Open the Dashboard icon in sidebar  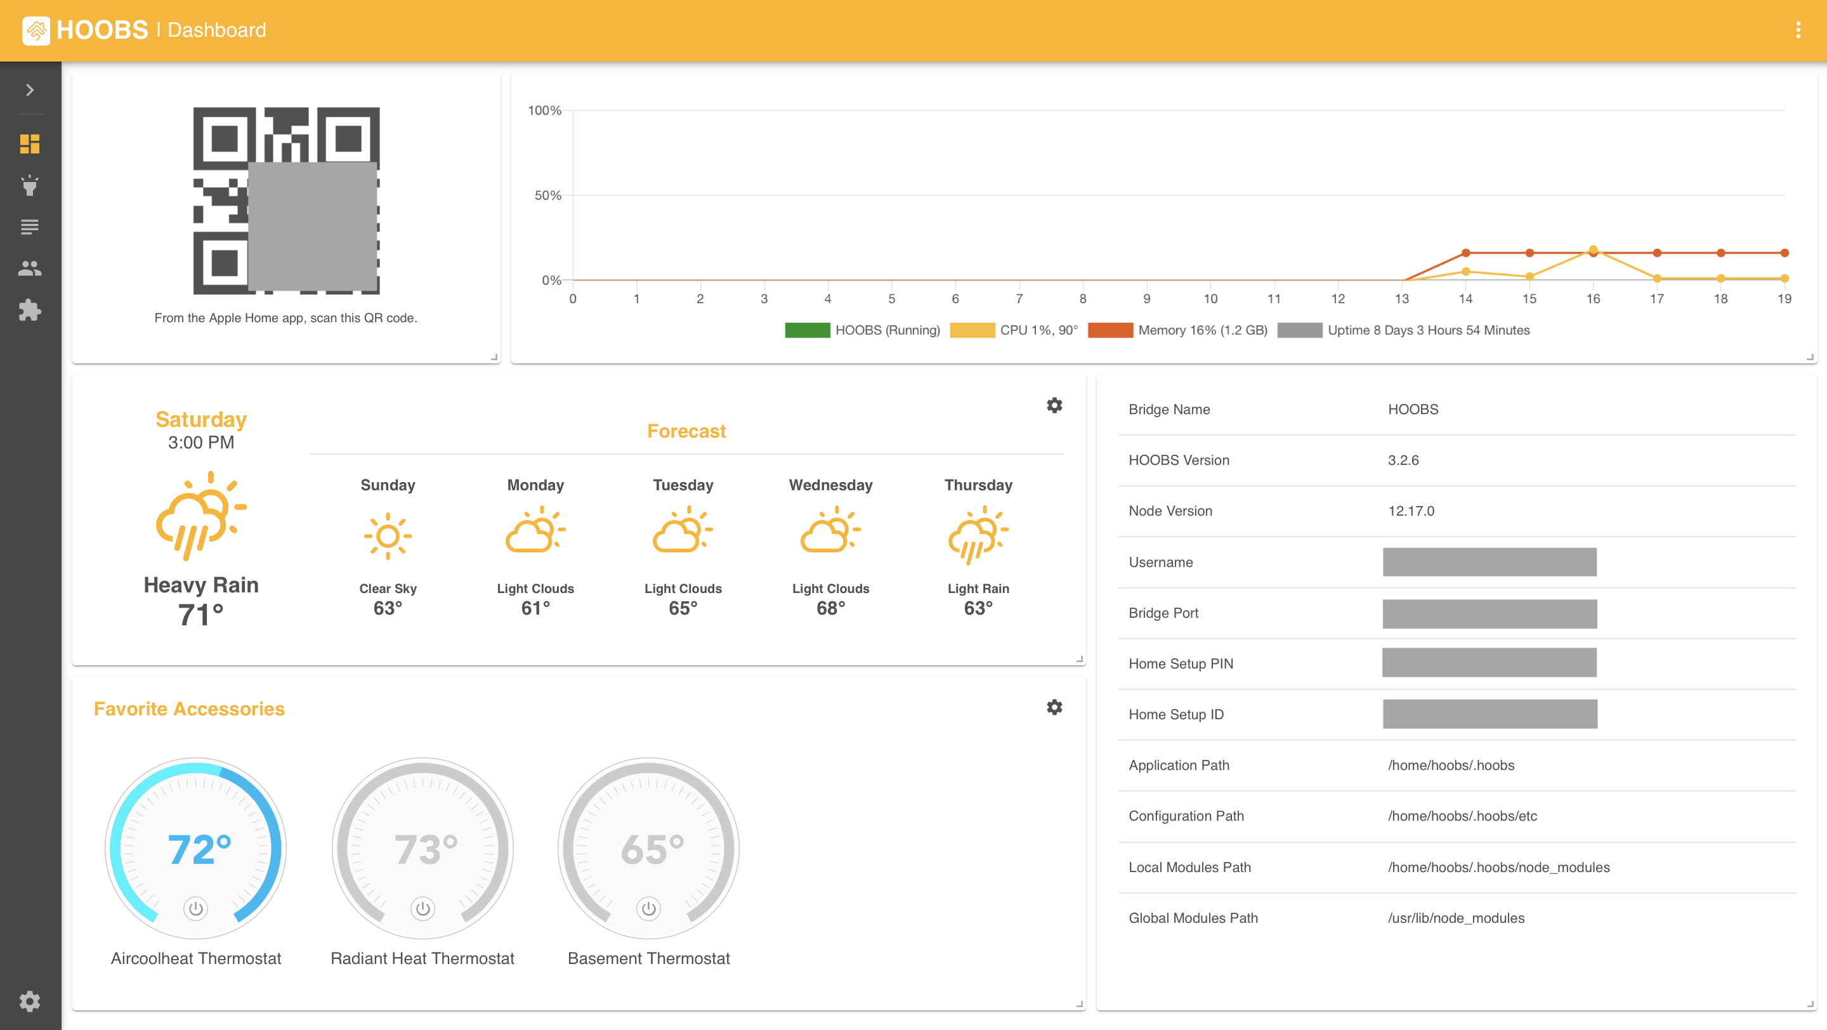pos(30,144)
